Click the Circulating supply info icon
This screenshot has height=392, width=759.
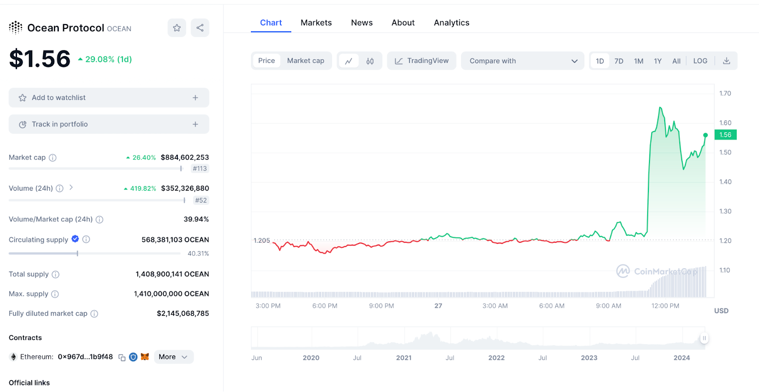point(86,239)
